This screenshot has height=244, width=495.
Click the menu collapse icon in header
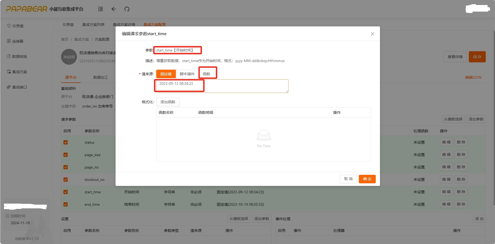tap(100, 9)
